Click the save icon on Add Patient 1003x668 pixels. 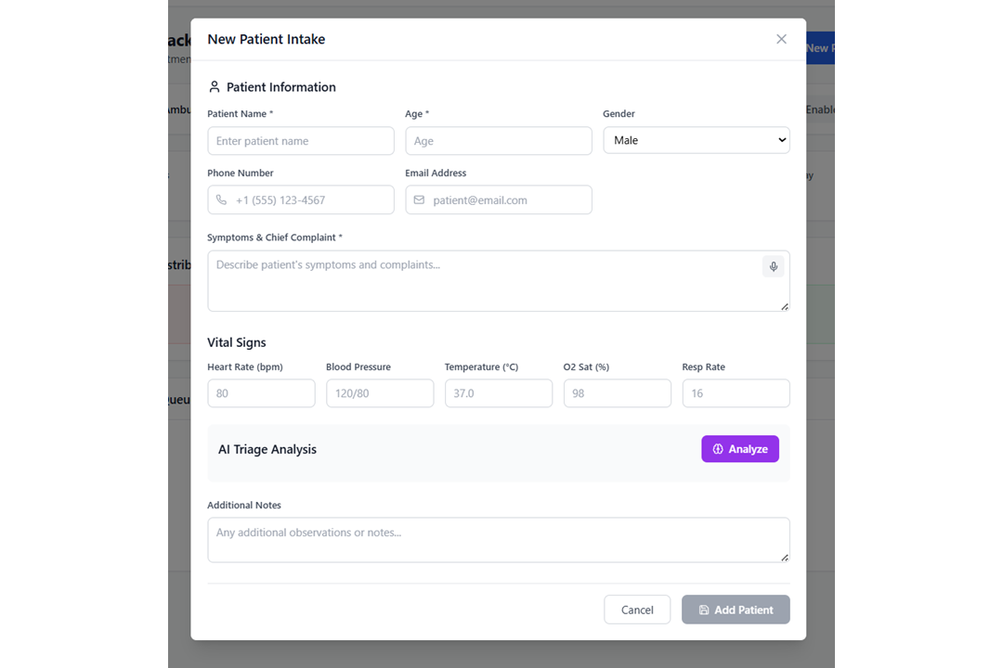704,610
